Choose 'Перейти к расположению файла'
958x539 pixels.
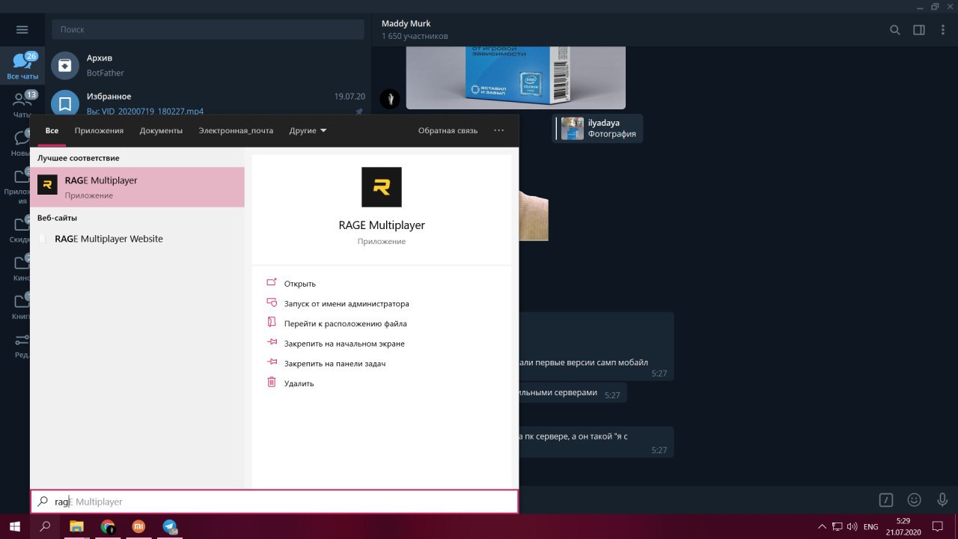(x=345, y=323)
